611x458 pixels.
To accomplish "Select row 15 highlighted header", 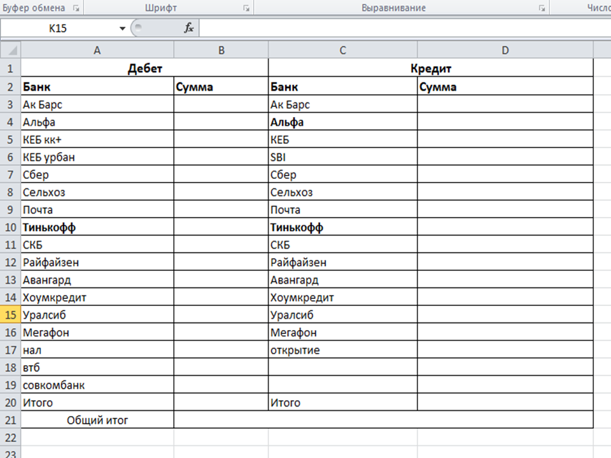I will click(x=11, y=315).
